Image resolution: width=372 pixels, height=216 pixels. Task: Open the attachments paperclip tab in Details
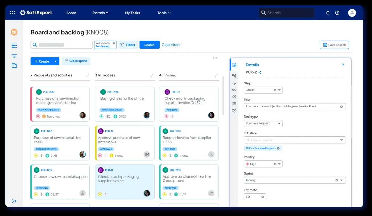234,83
